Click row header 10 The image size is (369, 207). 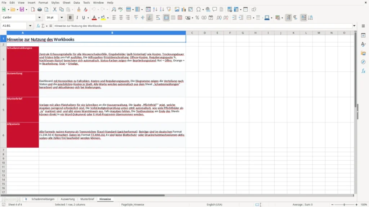click(x=3, y=163)
